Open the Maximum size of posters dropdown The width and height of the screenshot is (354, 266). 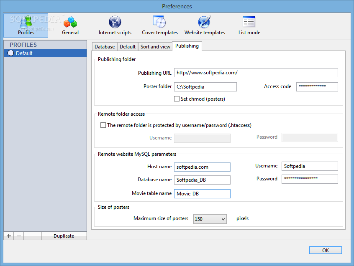[210, 219]
